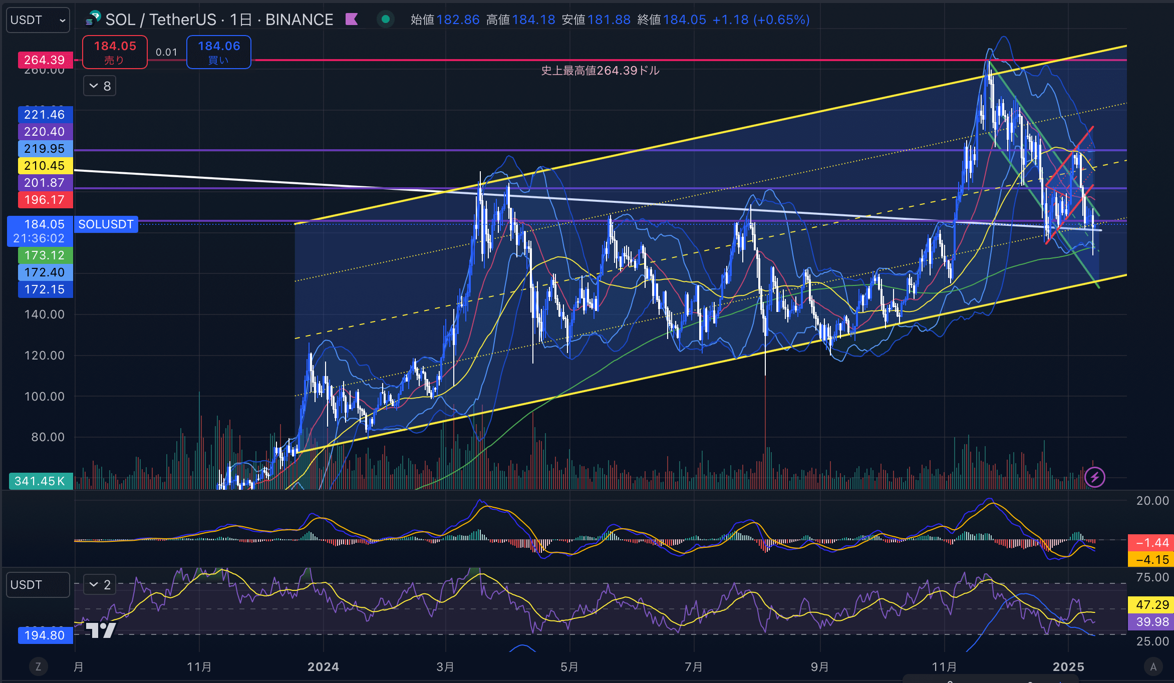Click the 219.95 light blue price label
The width and height of the screenshot is (1174, 683).
tap(45, 149)
